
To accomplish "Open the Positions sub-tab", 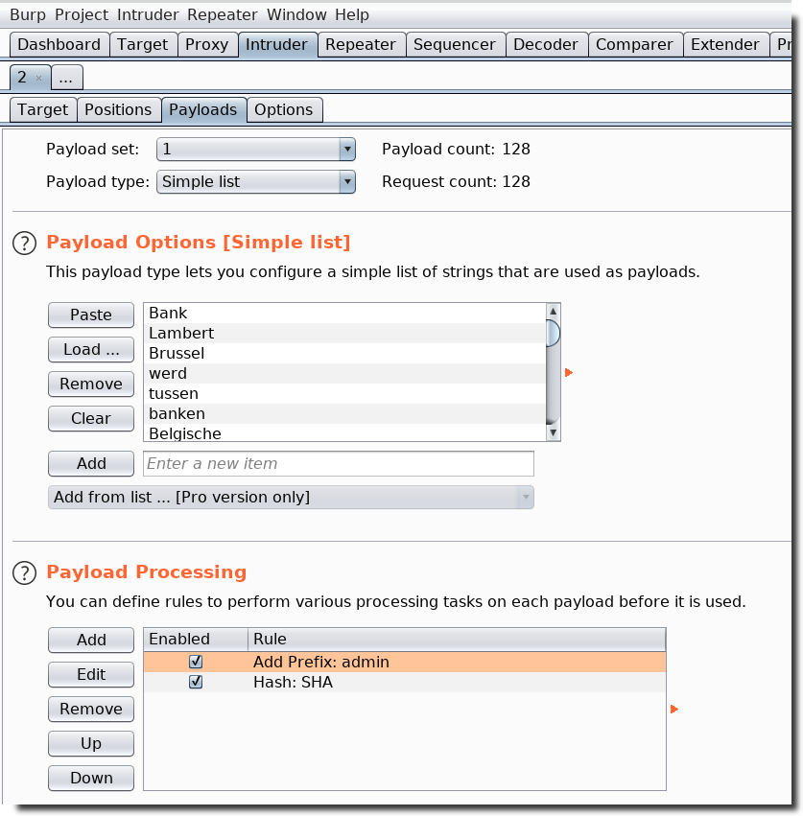I will 118,110.
